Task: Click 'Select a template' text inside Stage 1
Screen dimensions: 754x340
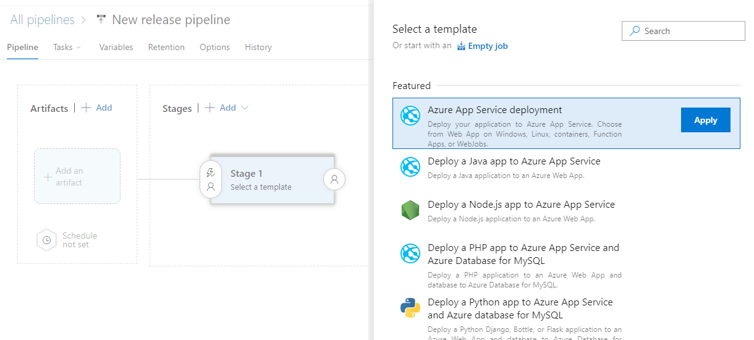Action: (x=261, y=187)
